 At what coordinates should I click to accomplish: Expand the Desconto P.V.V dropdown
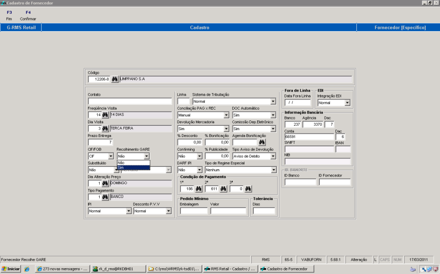169,211
